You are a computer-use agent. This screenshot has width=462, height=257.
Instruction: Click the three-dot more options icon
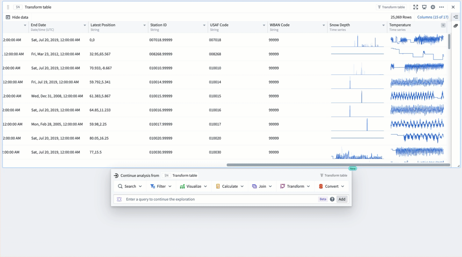[x=441, y=7]
